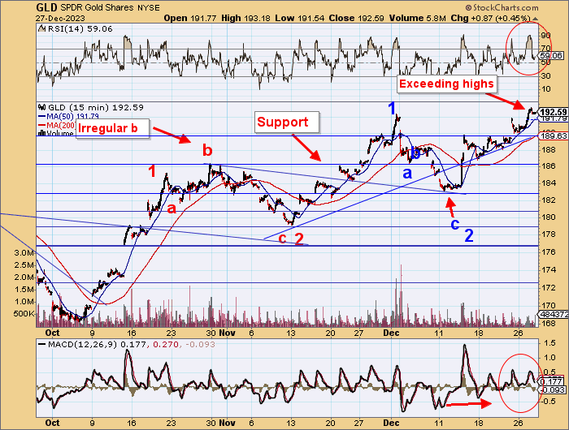Click the GLD (15 min) 192.59 legend
Viewport: 569px width, 430px height.
point(91,108)
